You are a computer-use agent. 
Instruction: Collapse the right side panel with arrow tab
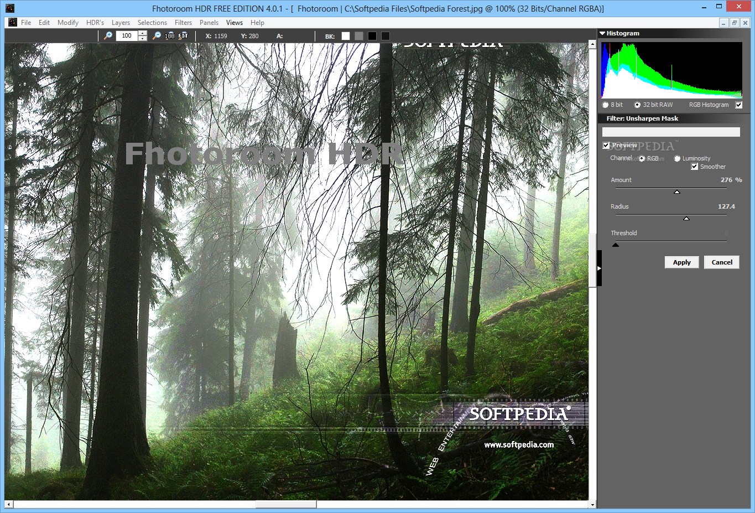(x=599, y=268)
